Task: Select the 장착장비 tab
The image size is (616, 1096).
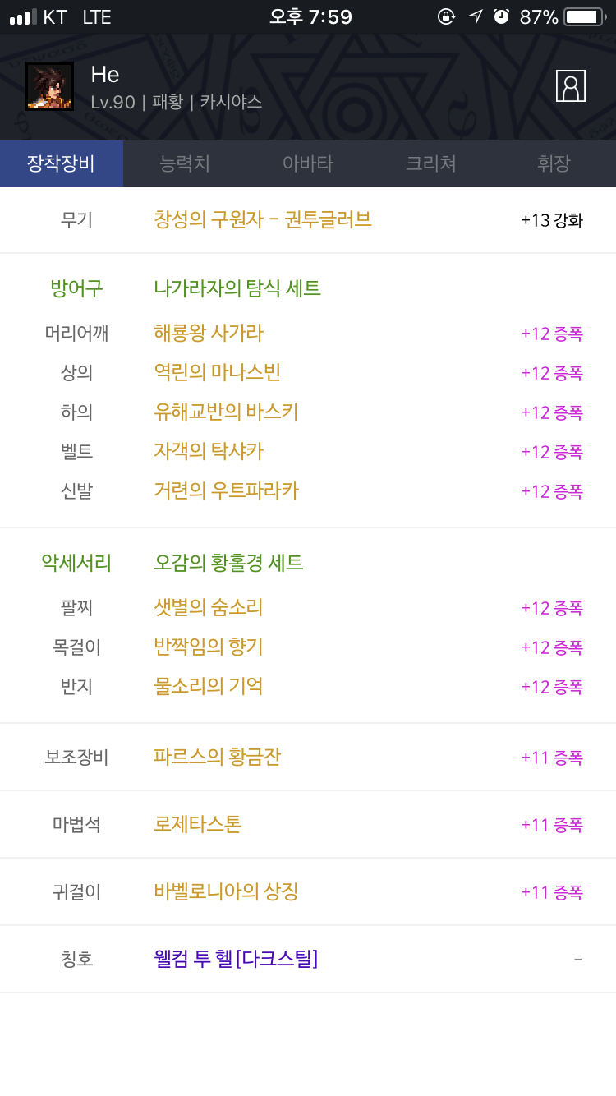Action: pos(61,163)
